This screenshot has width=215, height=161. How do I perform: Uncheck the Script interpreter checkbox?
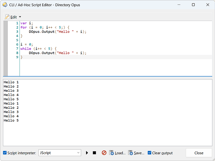(x=5, y=153)
